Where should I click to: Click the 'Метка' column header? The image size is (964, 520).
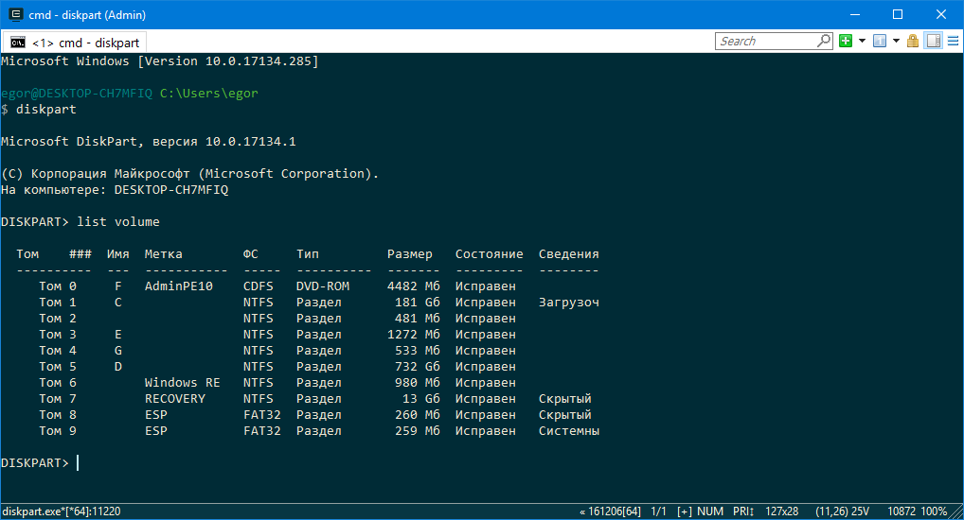tap(164, 254)
